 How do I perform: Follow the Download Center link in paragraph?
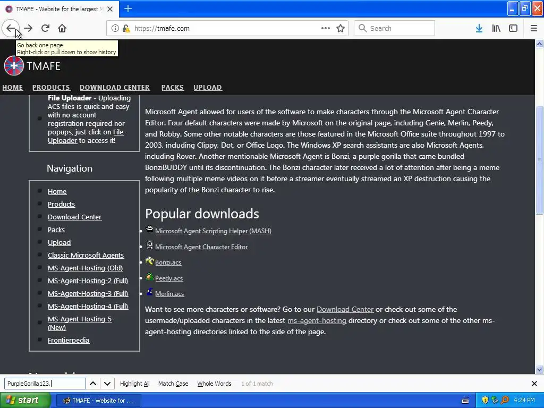pyautogui.click(x=345, y=310)
